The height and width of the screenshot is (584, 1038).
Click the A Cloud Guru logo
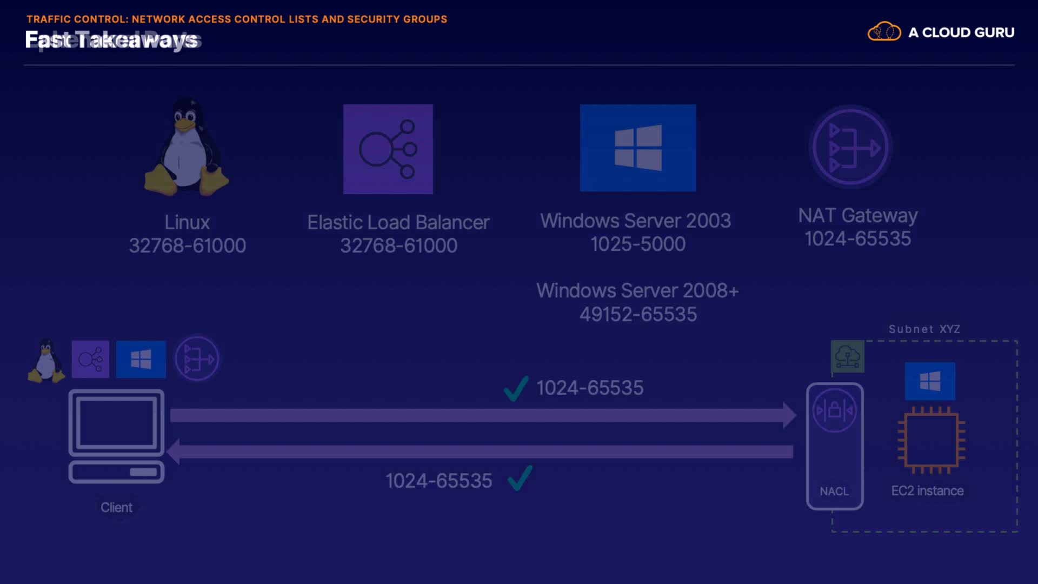941,32
